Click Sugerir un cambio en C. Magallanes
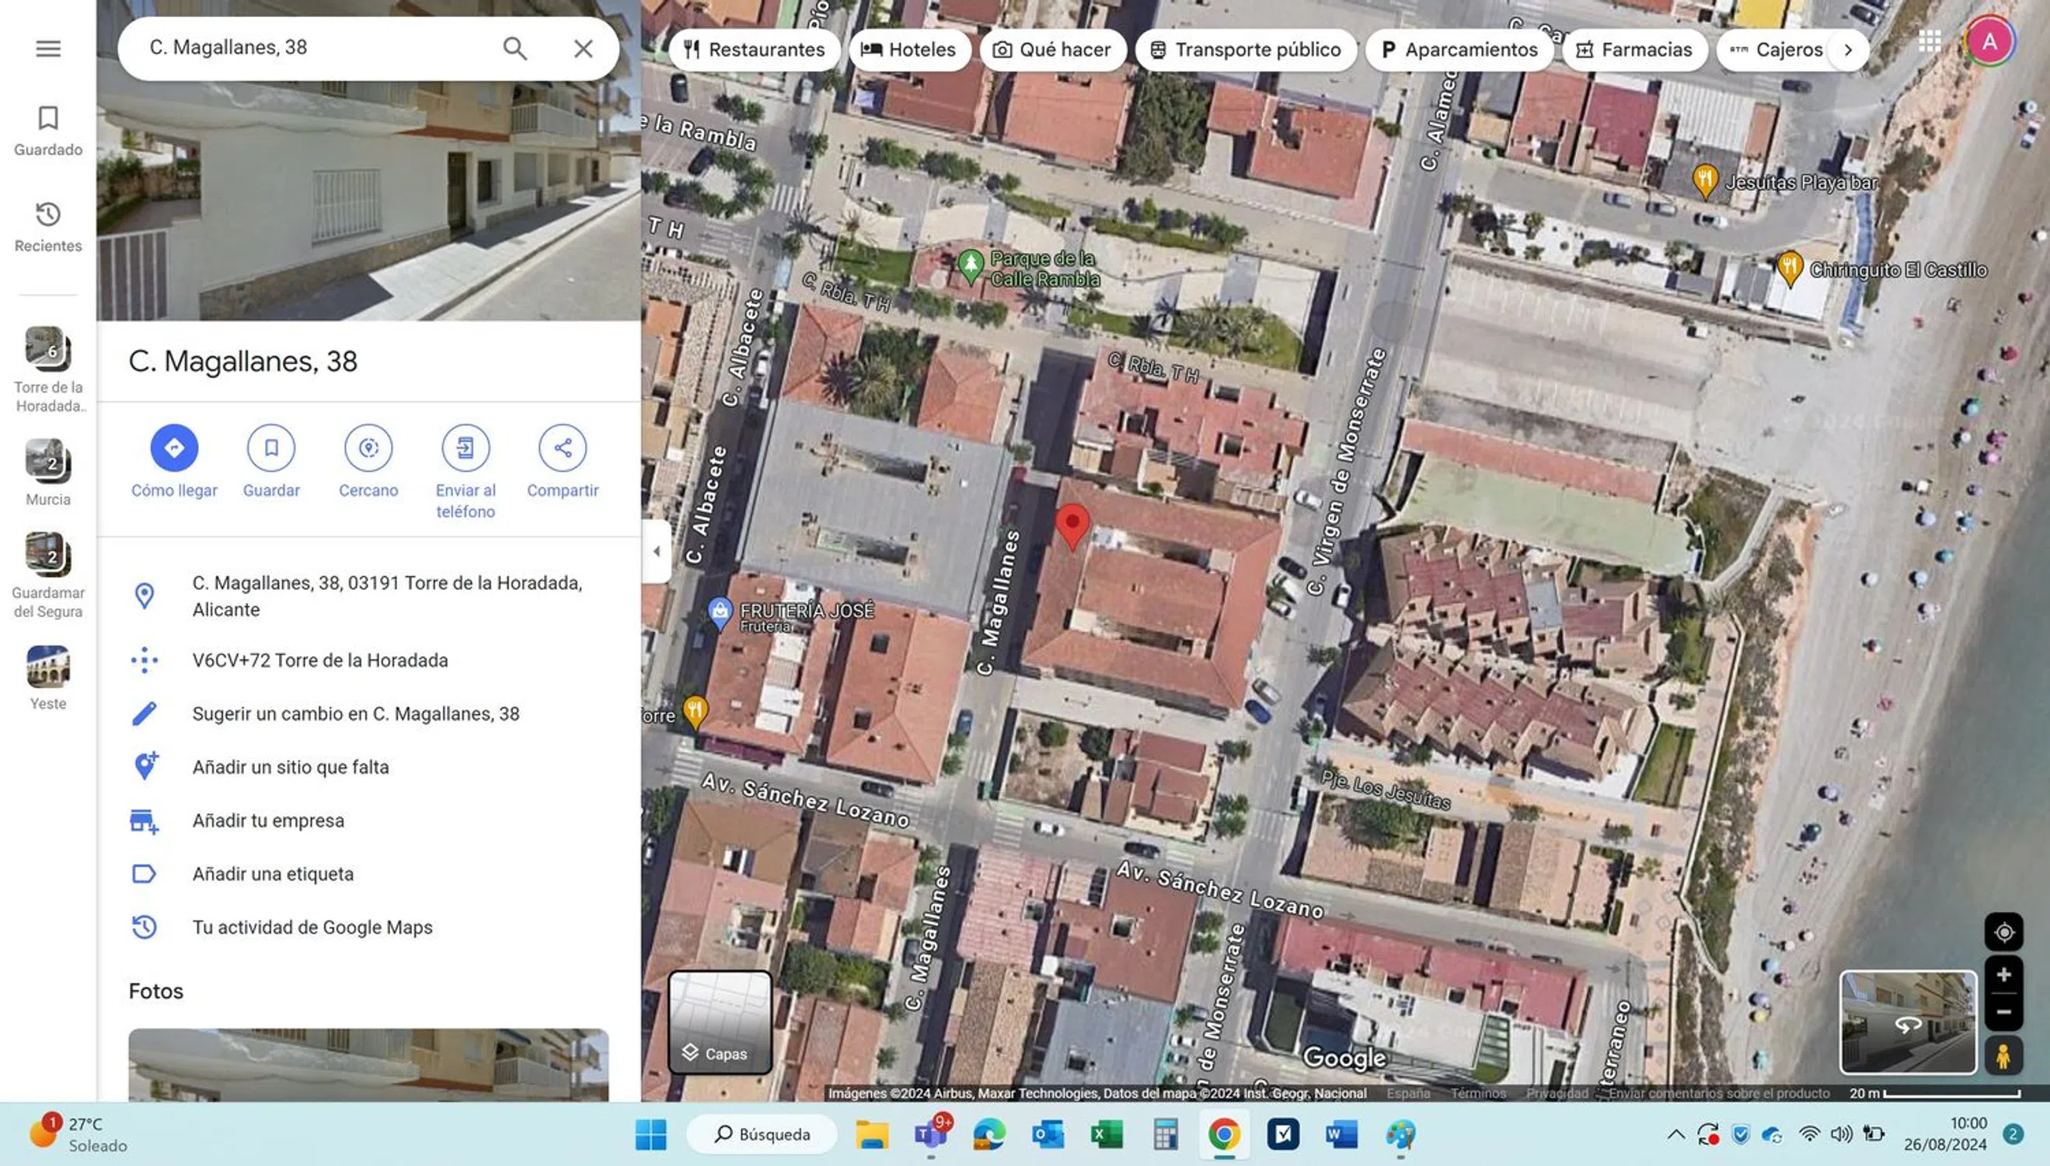This screenshot has width=2050, height=1166. click(355, 714)
